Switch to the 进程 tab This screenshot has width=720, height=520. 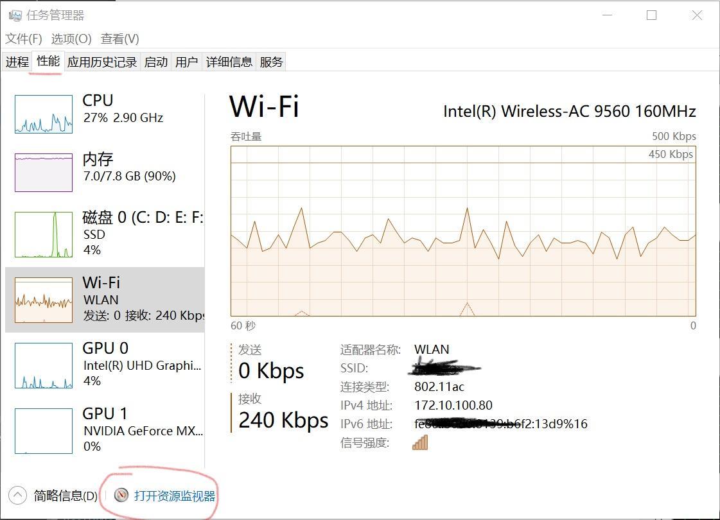tap(17, 62)
